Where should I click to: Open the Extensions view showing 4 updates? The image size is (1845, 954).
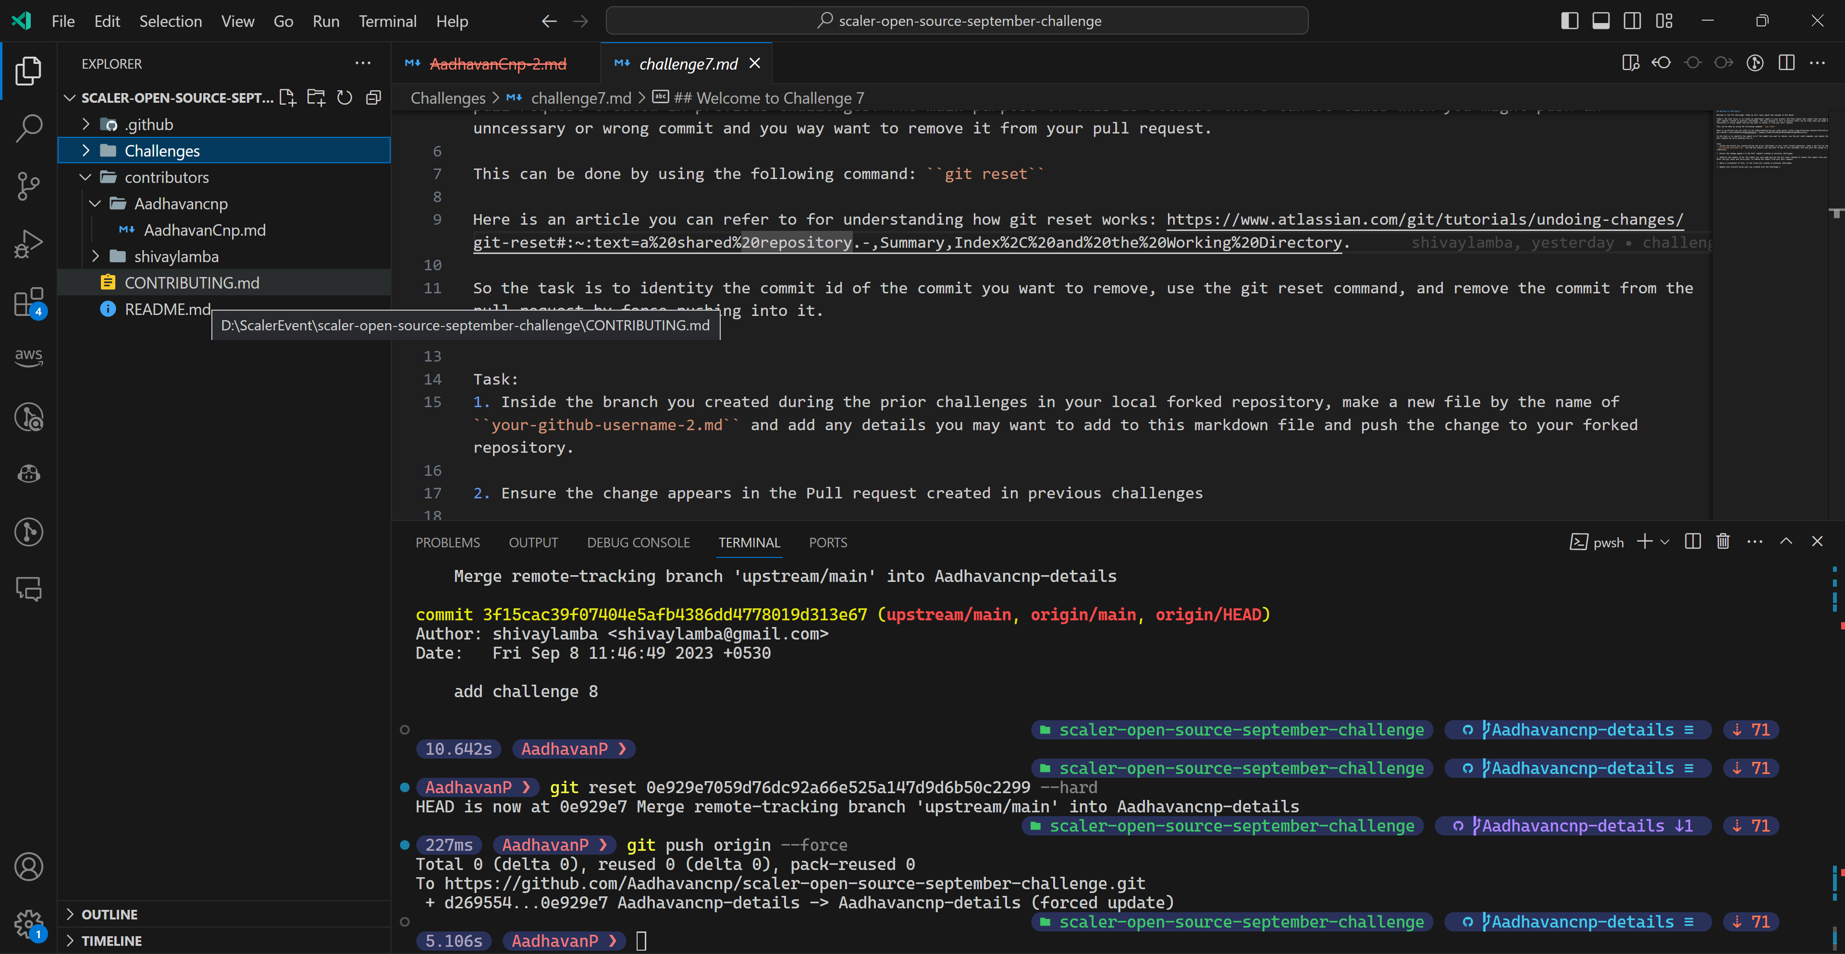(x=29, y=302)
